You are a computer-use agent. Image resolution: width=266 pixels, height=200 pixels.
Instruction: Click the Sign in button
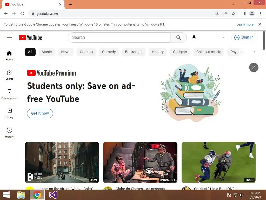point(244,37)
